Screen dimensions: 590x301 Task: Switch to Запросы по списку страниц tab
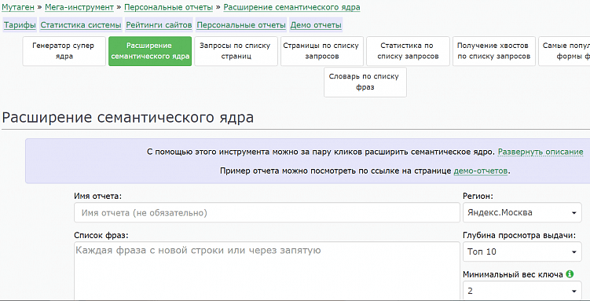(x=236, y=51)
